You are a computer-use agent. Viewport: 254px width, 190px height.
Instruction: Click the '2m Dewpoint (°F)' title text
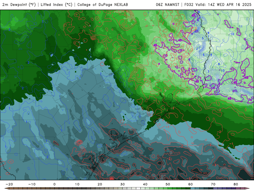click(x=19, y=5)
